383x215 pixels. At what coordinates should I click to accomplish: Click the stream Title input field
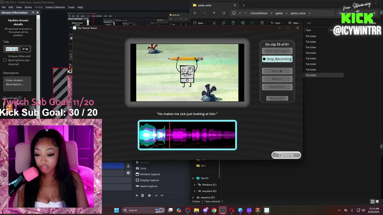pyautogui.click(x=12, y=49)
